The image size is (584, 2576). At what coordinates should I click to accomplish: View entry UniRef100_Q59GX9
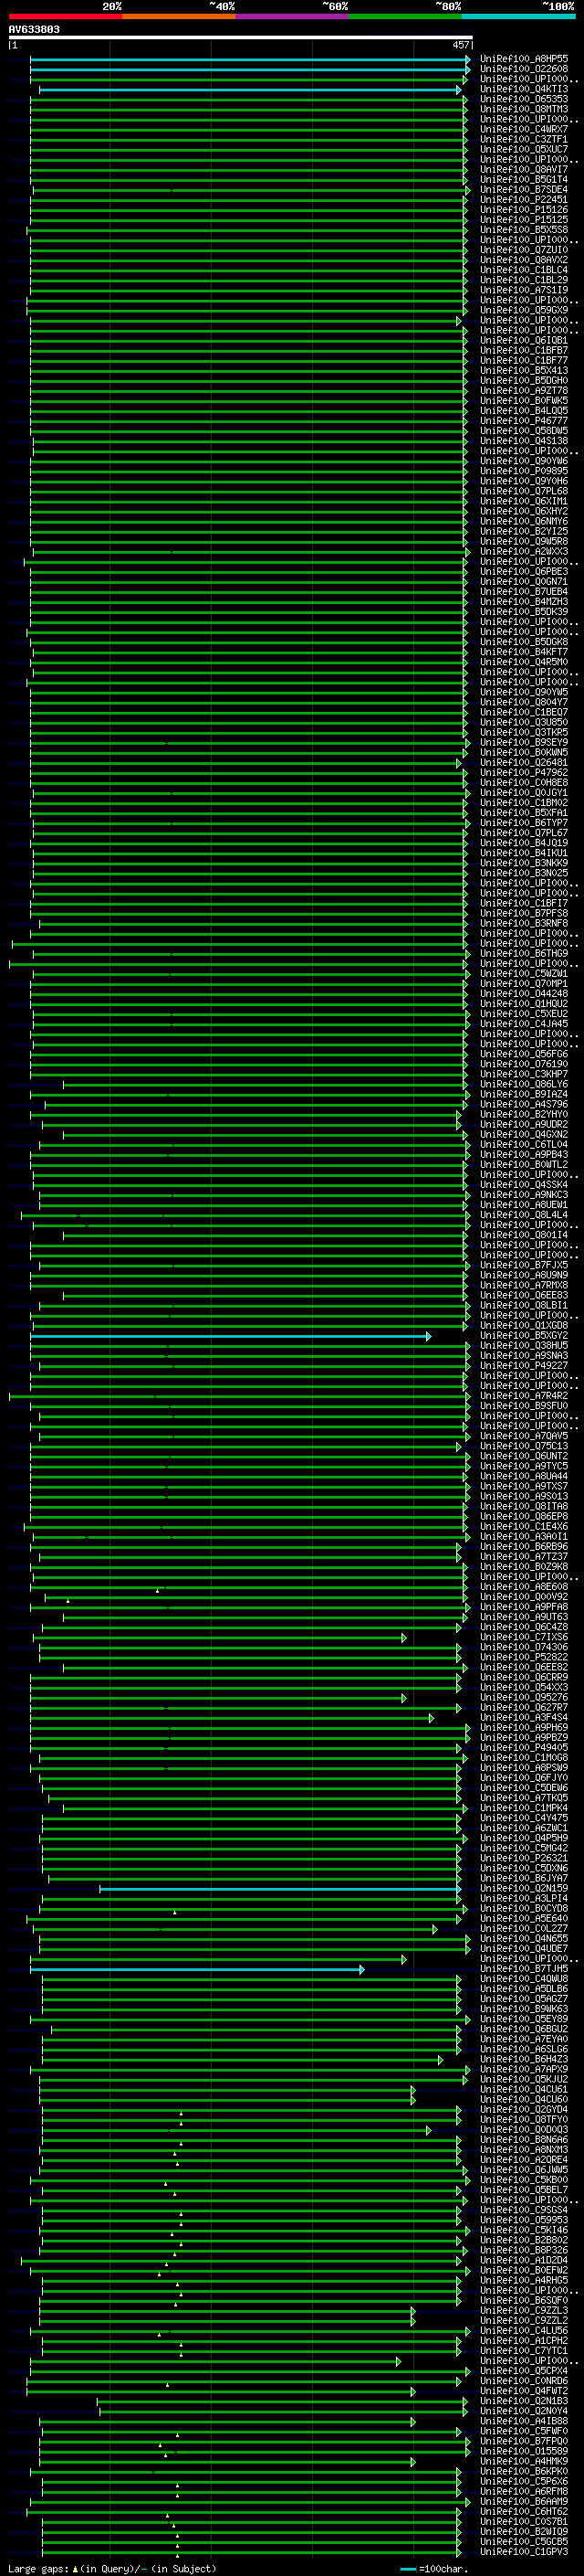[523, 310]
